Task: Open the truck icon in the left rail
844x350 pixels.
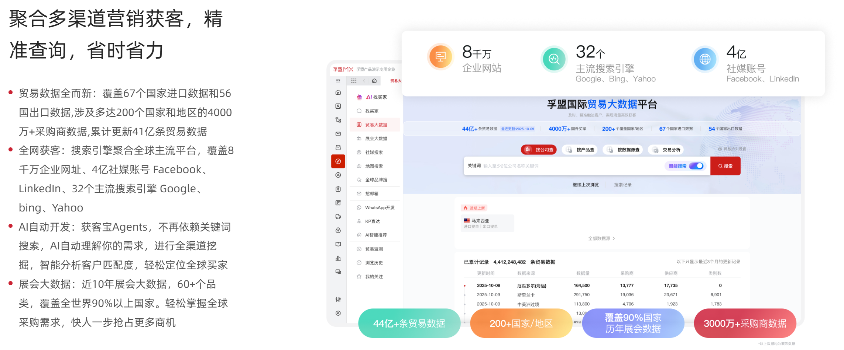Action: 338,217
